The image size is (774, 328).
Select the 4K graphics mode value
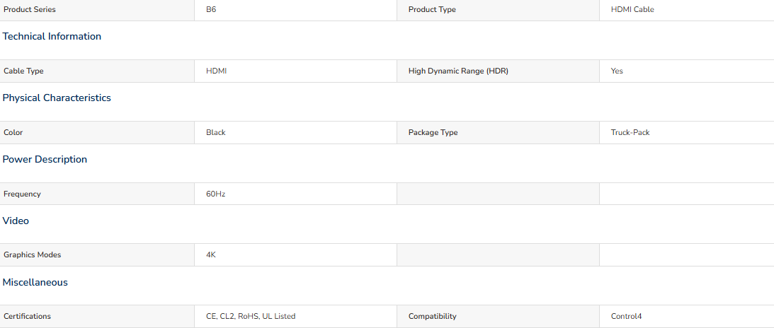[x=211, y=255]
